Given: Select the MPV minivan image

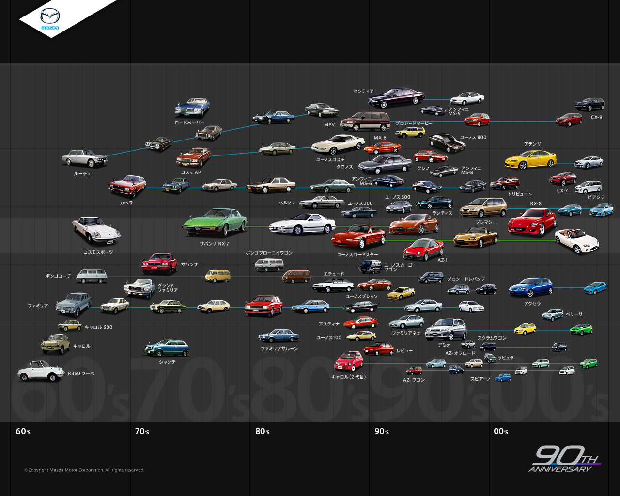Looking at the screenshot, I should click(365, 121).
